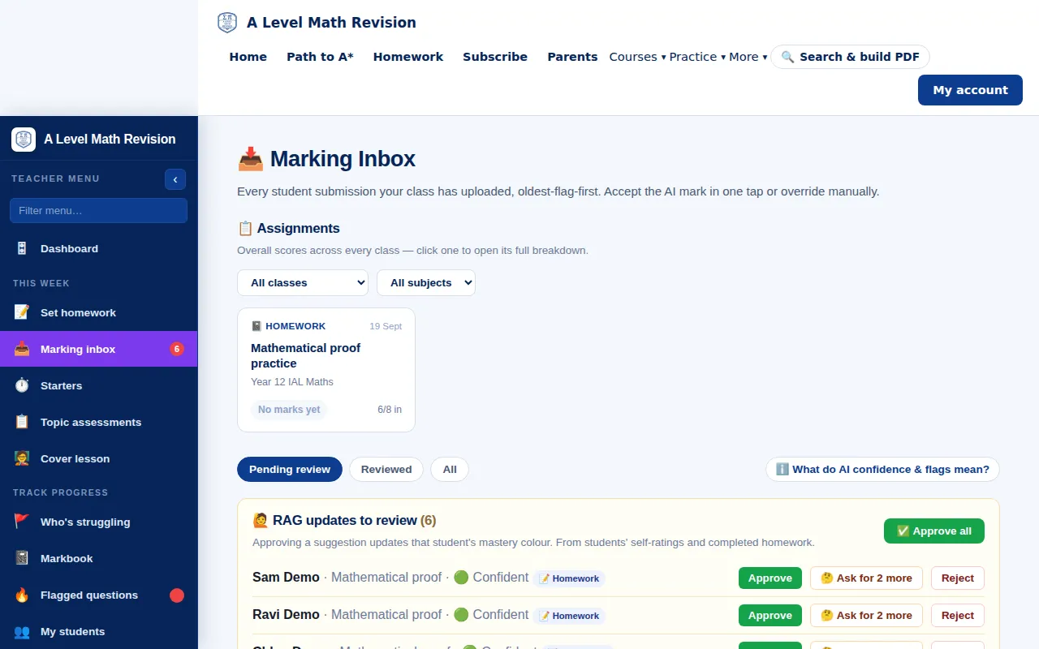Go to Home in the top navigation
This screenshot has width=1039, height=649.
pos(248,57)
